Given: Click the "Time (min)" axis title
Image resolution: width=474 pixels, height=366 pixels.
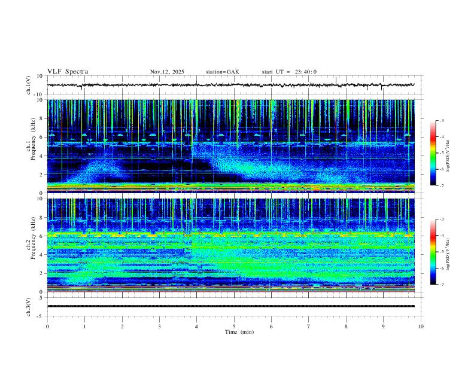Looking at the screenshot, I should pos(239,332).
